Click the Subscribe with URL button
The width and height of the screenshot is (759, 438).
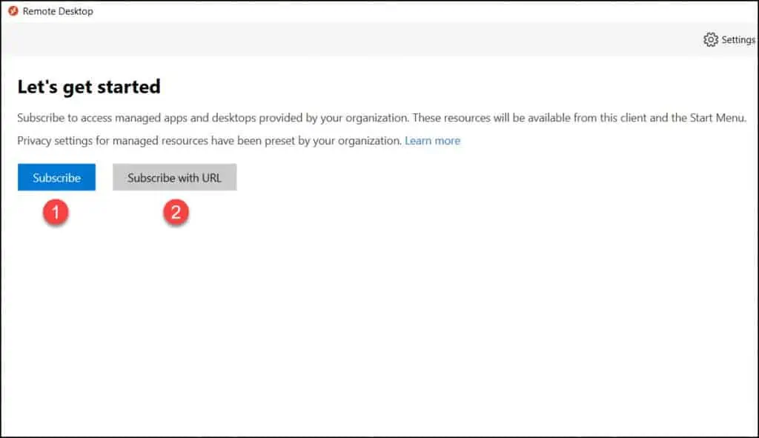(x=175, y=177)
